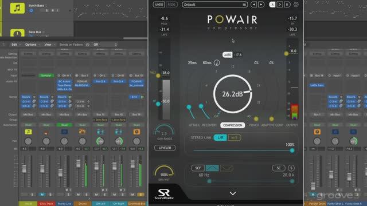Viewport: 367px width, 206px height.
Task: Select the PUNCH parameter label
Action: coord(254,125)
